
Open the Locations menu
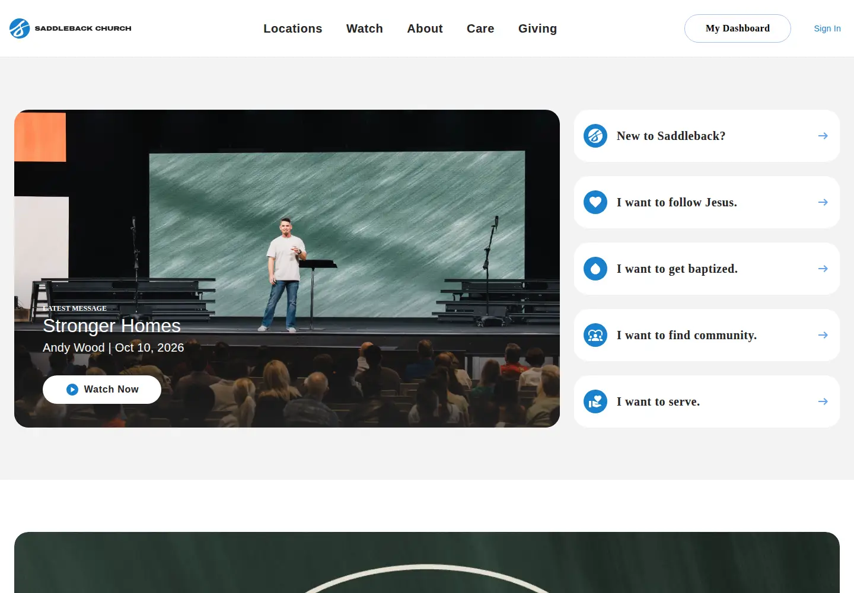[293, 28]
